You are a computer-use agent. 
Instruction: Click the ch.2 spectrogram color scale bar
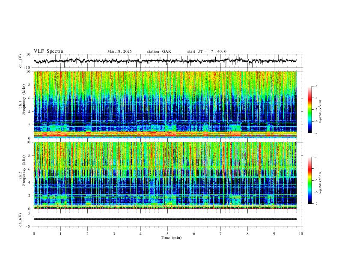tap(310, 180)
